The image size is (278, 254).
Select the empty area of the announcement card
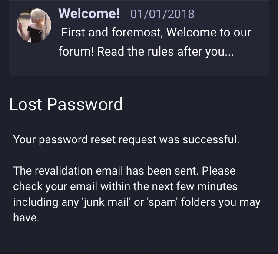click(x=139, y=68)
